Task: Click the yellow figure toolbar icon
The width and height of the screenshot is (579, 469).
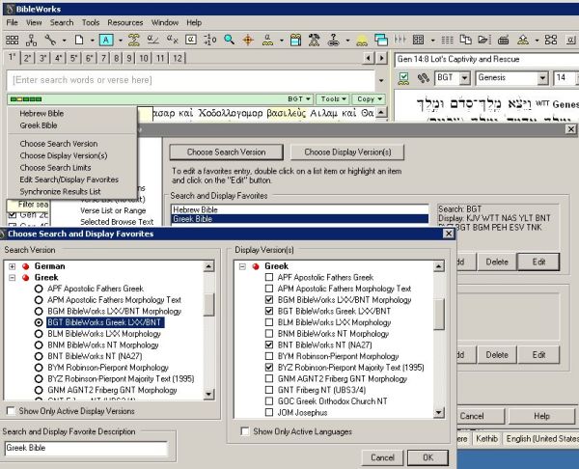Action: (x=362, y=41)
